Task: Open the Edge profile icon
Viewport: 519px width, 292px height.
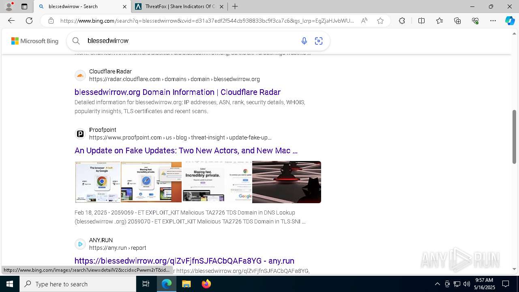Action: click(9, 6)
